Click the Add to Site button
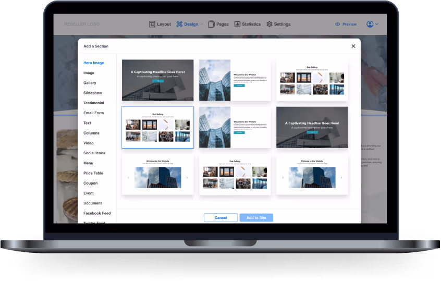This screenshot has width=441, height=281. click(256, 218)
